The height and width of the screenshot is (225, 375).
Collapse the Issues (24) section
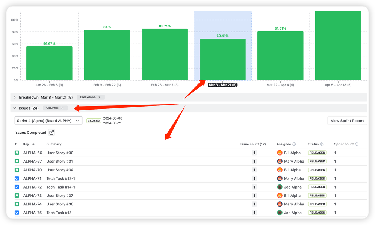click(14, 108)
